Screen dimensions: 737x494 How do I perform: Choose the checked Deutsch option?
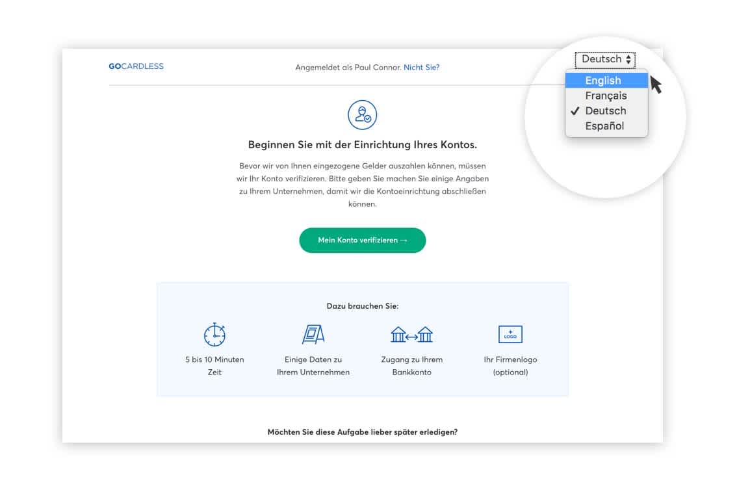pyautogui.click(x=606, y=111)
